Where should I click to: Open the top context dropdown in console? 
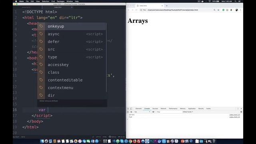(142, 112)
